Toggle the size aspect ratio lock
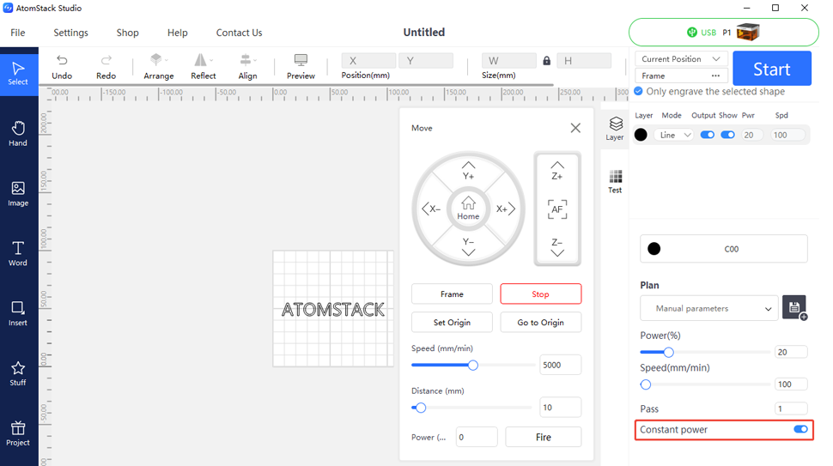The width and height of the screenshot is (833, 466). point(547,61)
